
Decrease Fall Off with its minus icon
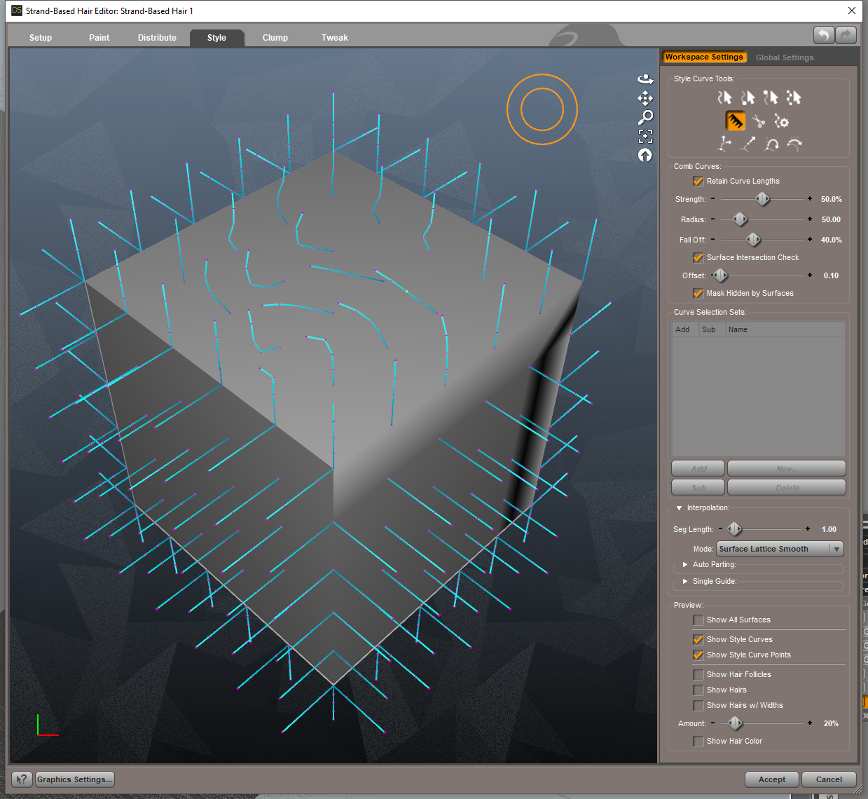713,240
